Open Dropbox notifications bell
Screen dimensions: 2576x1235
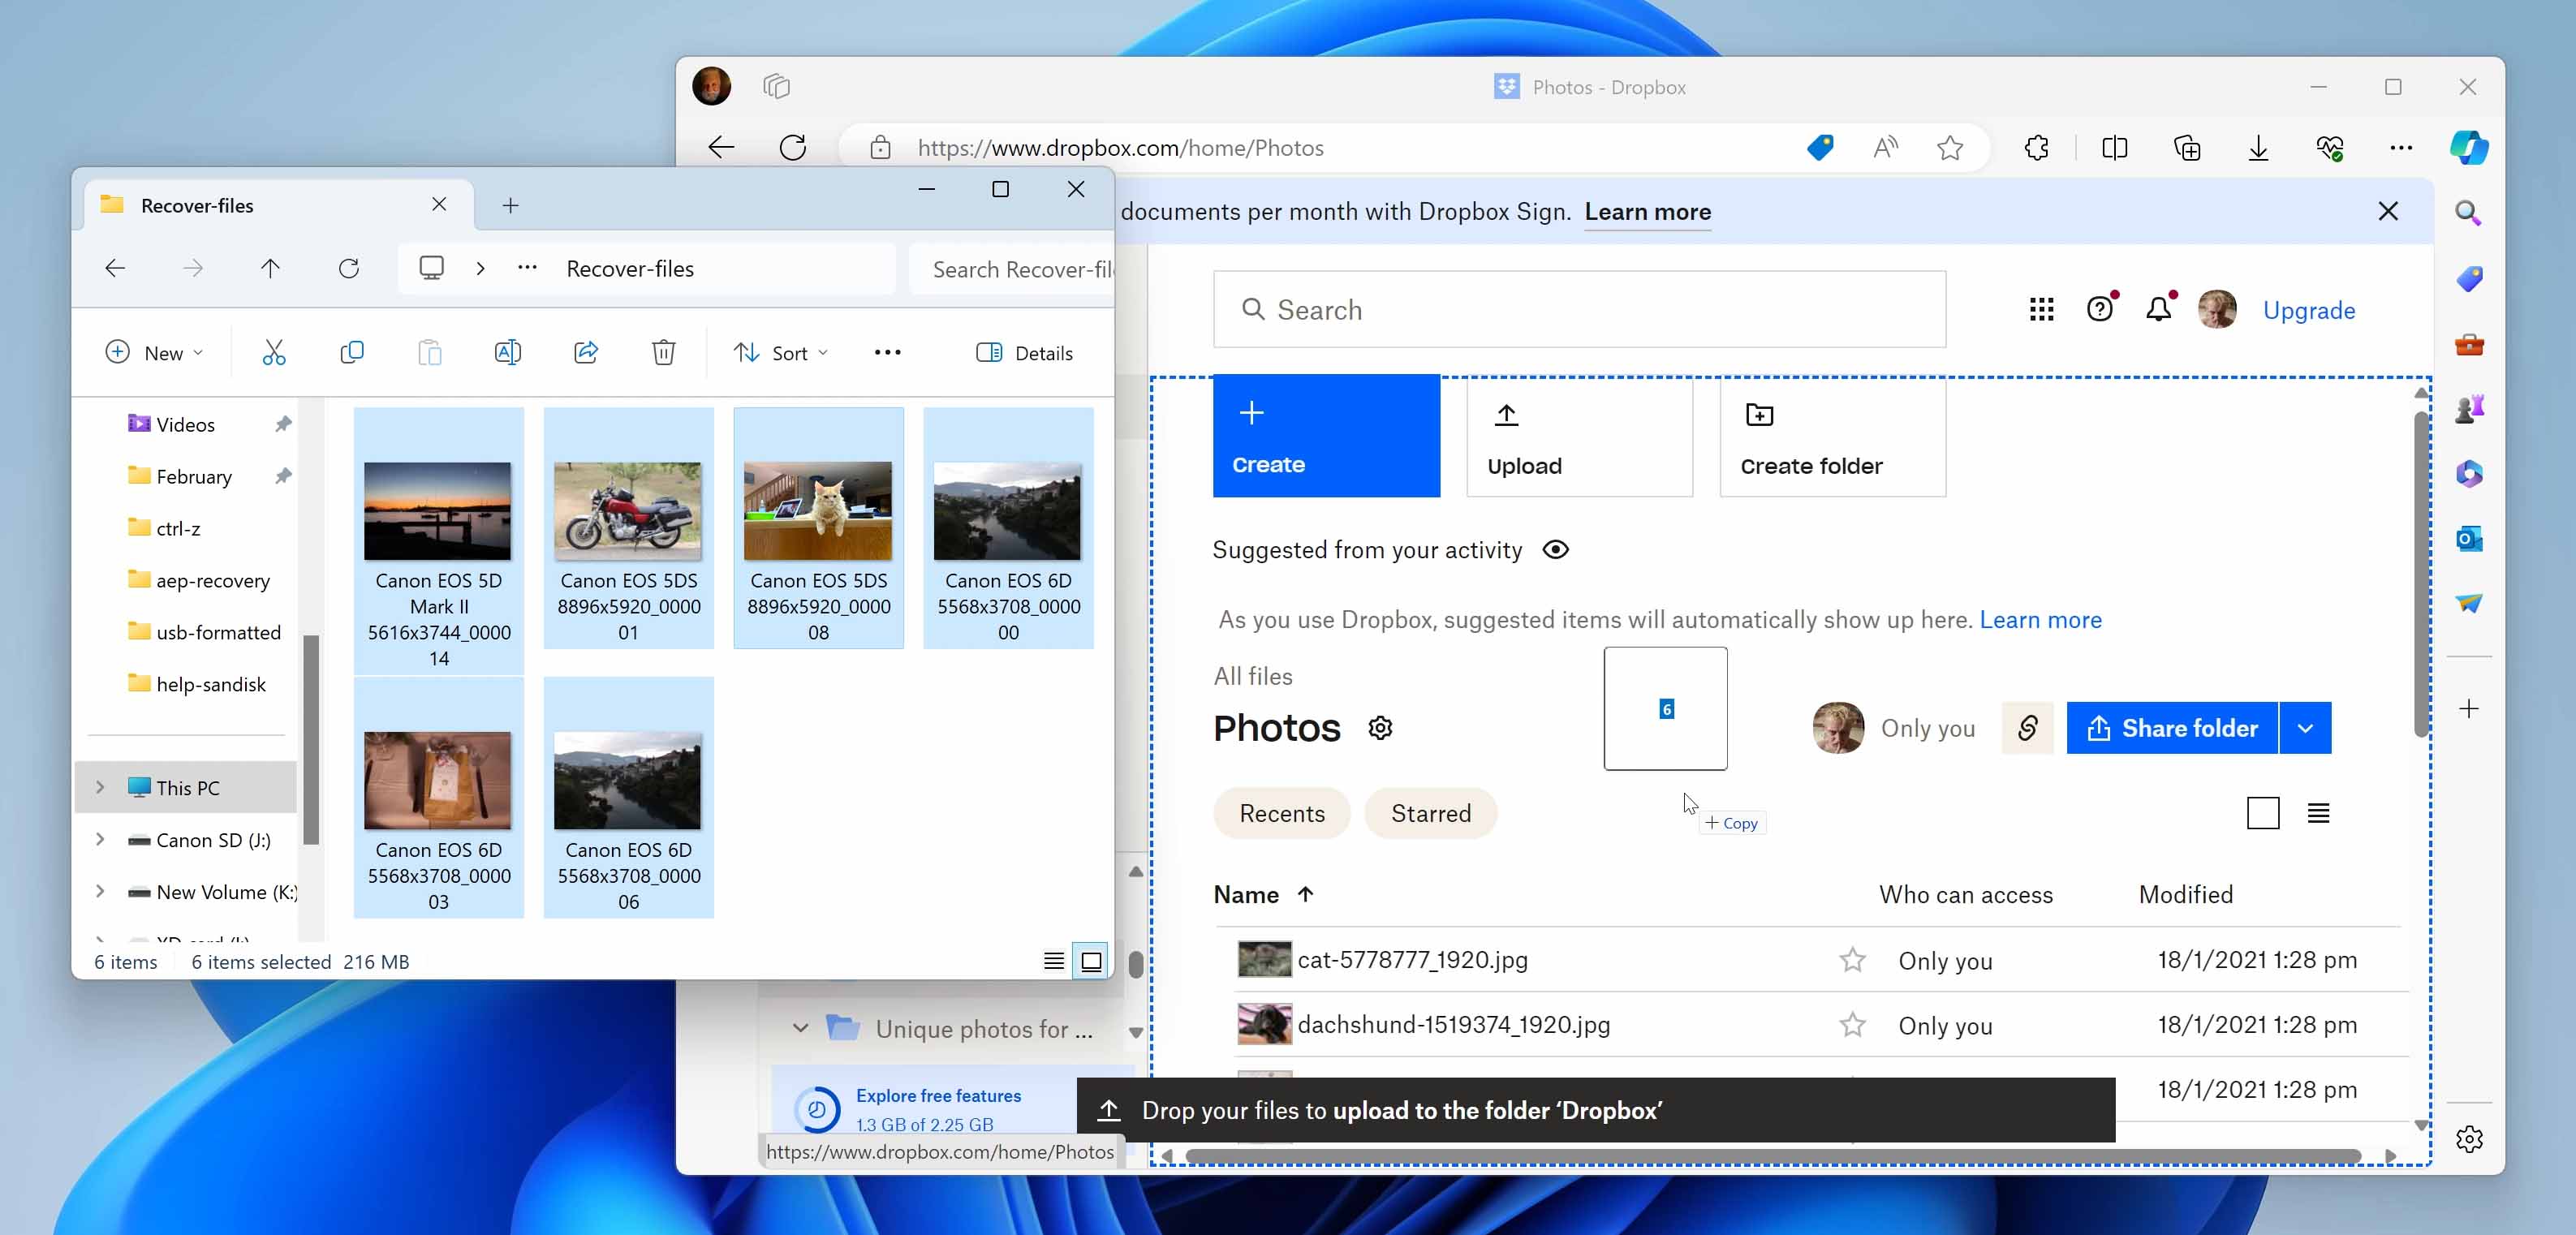click(x=2159, y=310)
